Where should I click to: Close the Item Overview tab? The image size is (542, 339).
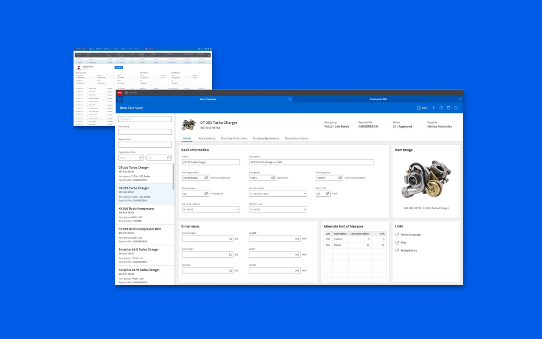[x=290, y=99]
